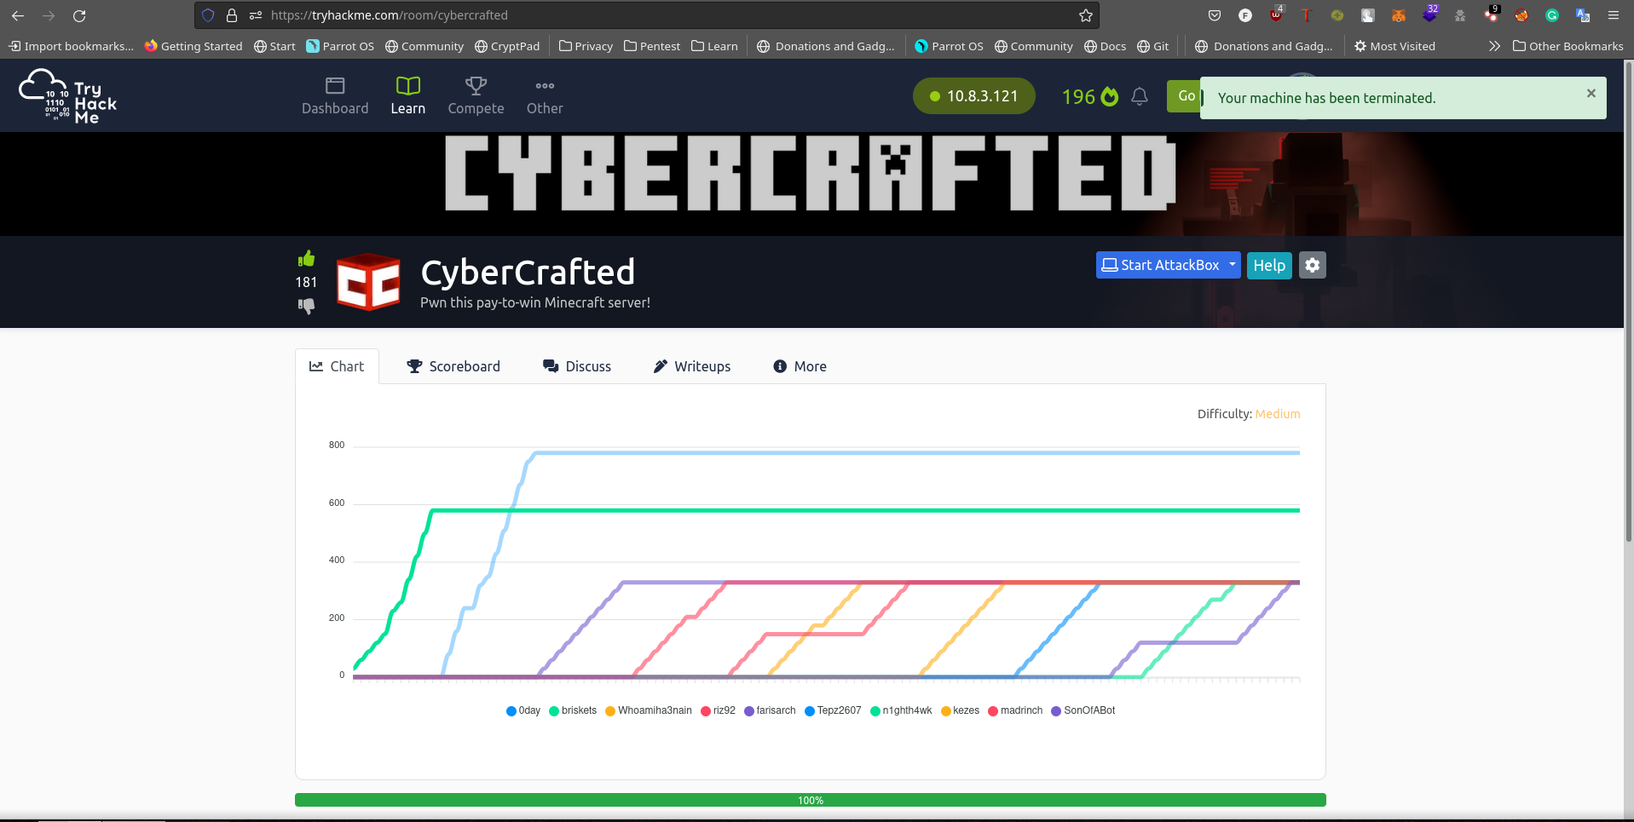
Task: Toggle 0day series in chart legend
Action: 523,710
